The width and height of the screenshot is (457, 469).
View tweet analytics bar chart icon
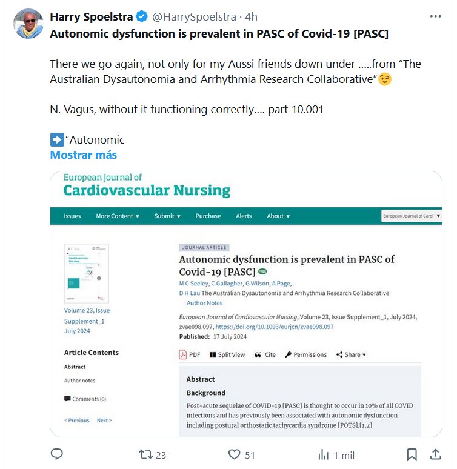324,454
